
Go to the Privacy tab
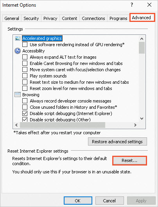coord(50,18)
